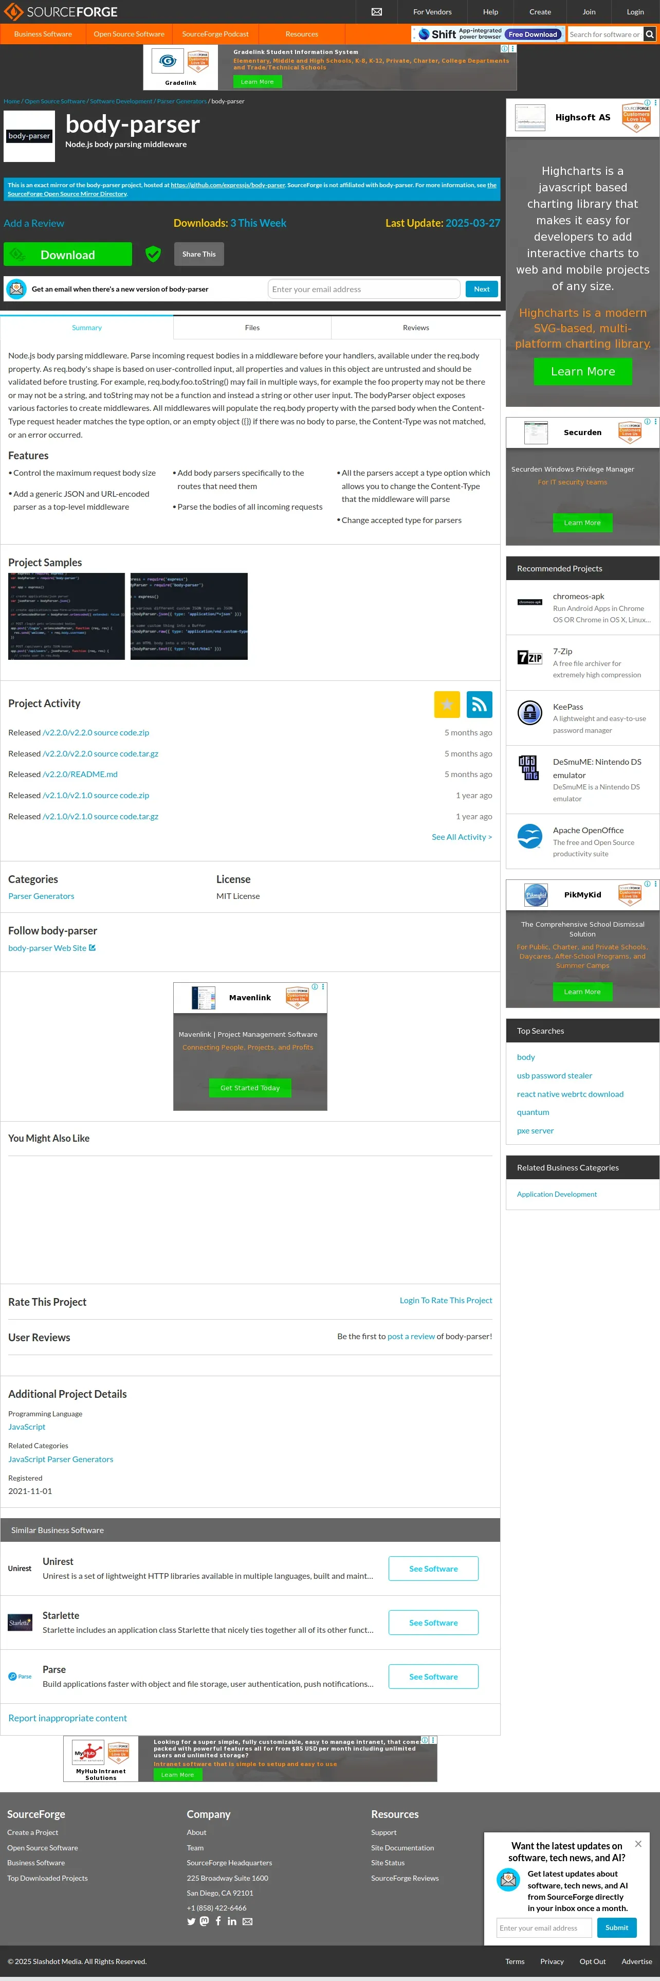Viewport: 660px width, 1981px height.
Task: Open the mail envelope icon in top bar
Action: click(376, 11)
